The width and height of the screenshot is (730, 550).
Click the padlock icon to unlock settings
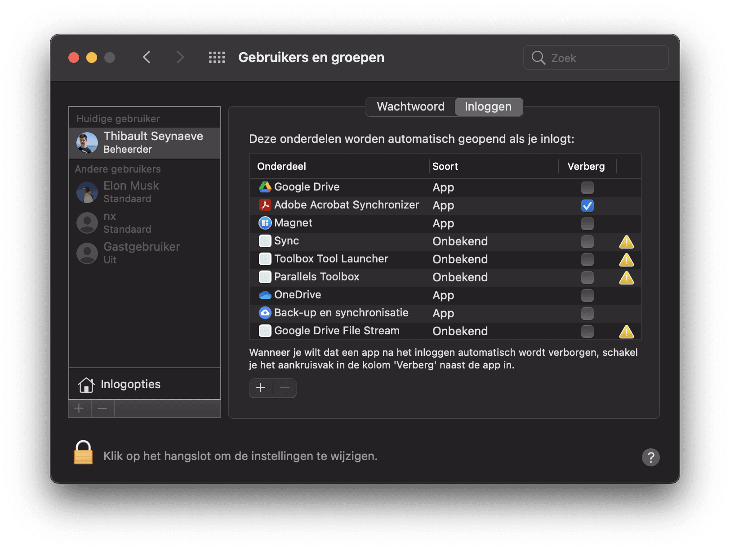pos(83,452)
